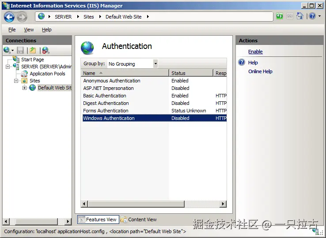Click the Start Page icon in tree
The image size is (326, 238).
pyautogui.click(x=16, y=59)
